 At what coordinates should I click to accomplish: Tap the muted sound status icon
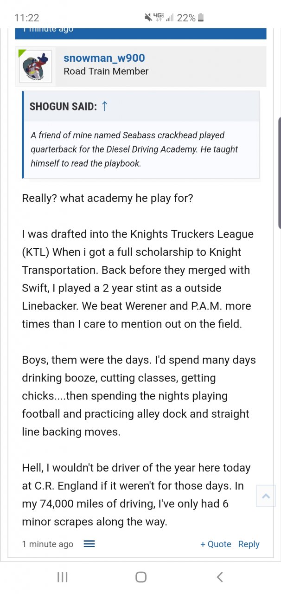tap(148, 18)
